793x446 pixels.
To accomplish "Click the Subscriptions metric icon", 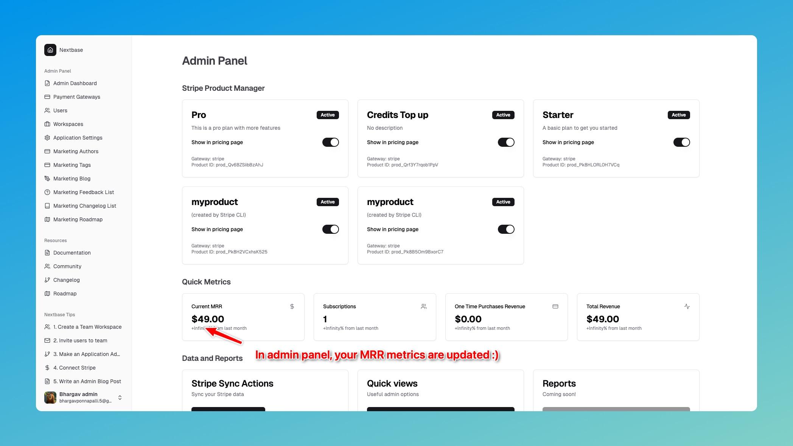I will (424, 306).
